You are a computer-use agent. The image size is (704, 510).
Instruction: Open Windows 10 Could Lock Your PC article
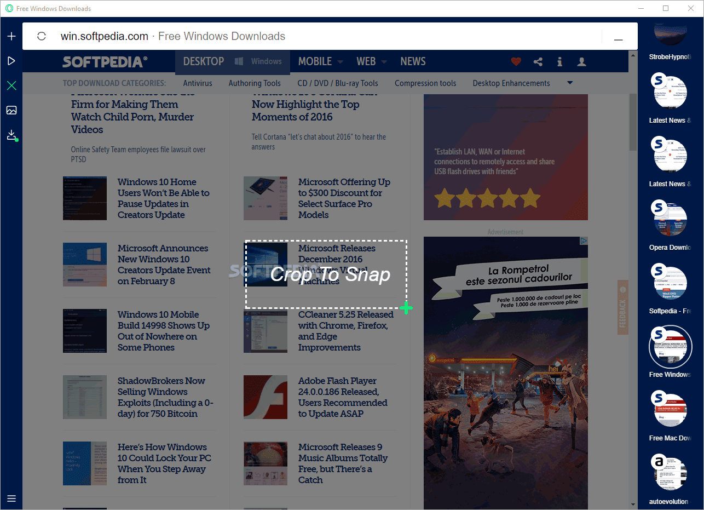point(164,463)
